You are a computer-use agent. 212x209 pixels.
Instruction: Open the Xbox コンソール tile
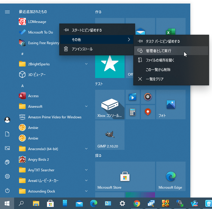pos(110,104)
